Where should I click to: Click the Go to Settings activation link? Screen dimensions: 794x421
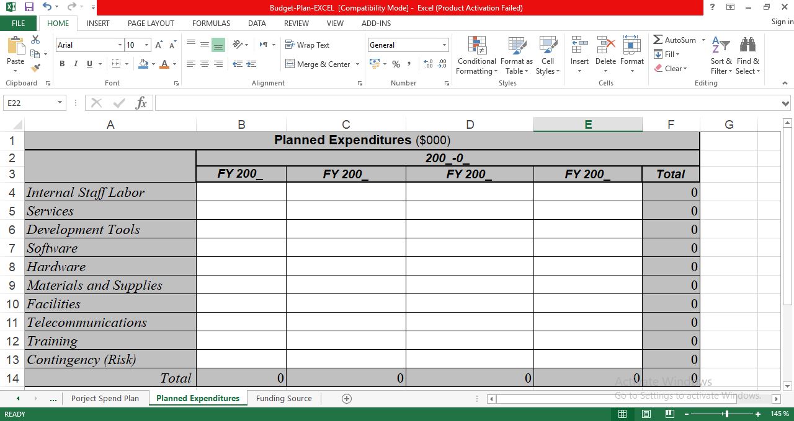pyautogui.click(x=689, y=396)
